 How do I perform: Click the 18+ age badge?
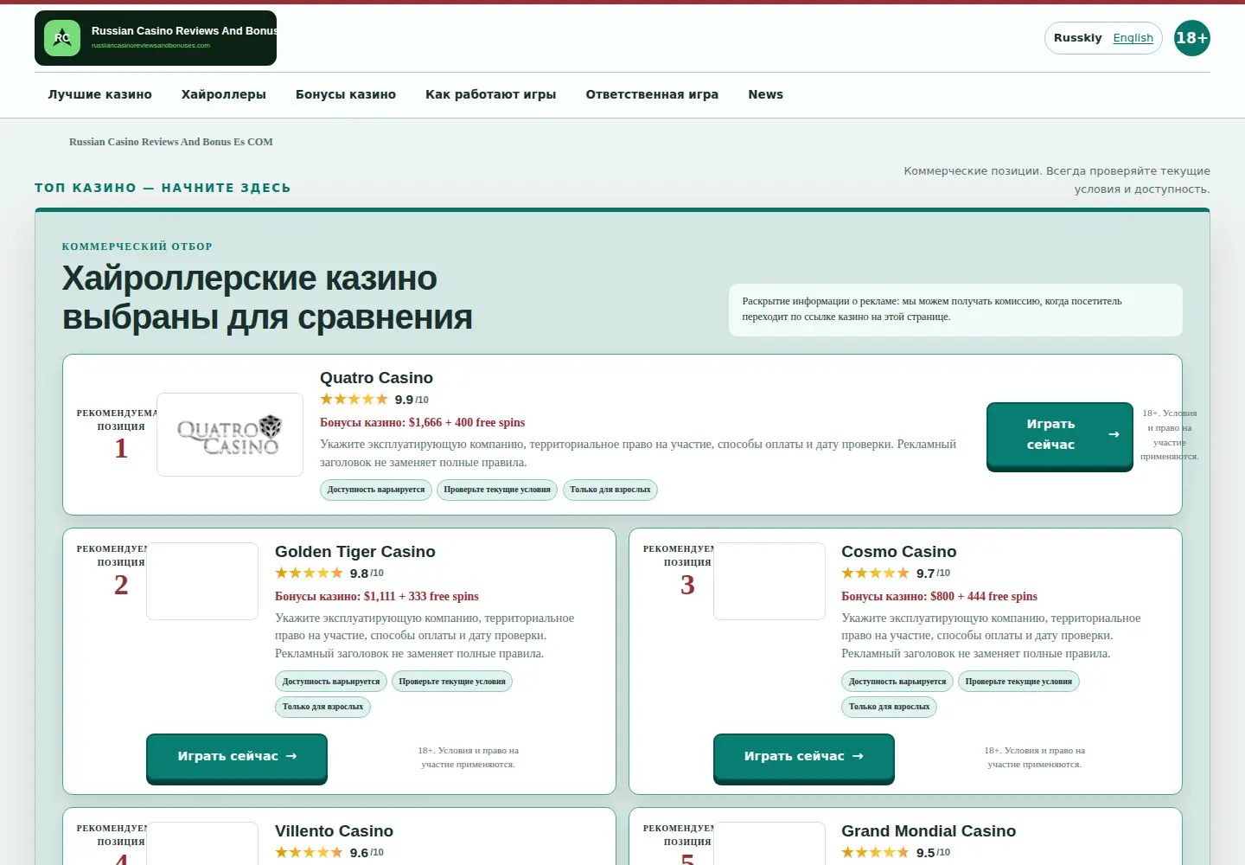[1192, 38]
